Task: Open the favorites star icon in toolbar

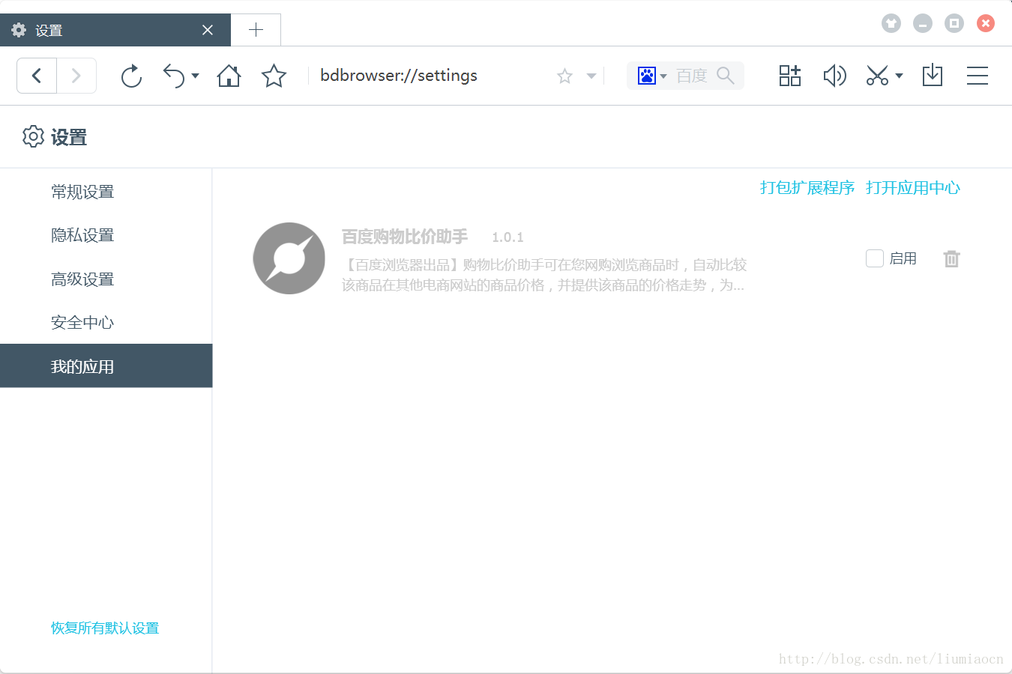Action: tap(274, 76)
